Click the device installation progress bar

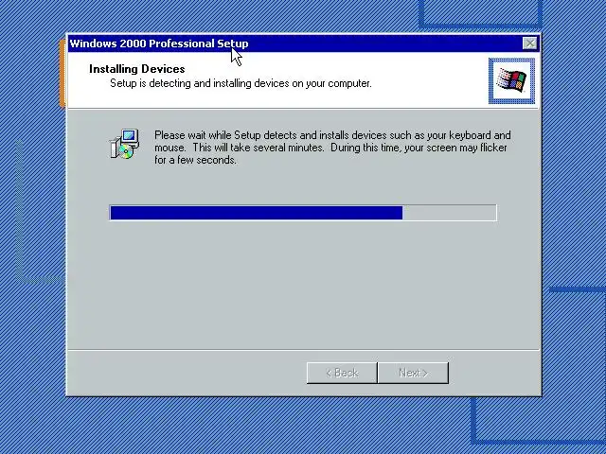coord(303,213)
